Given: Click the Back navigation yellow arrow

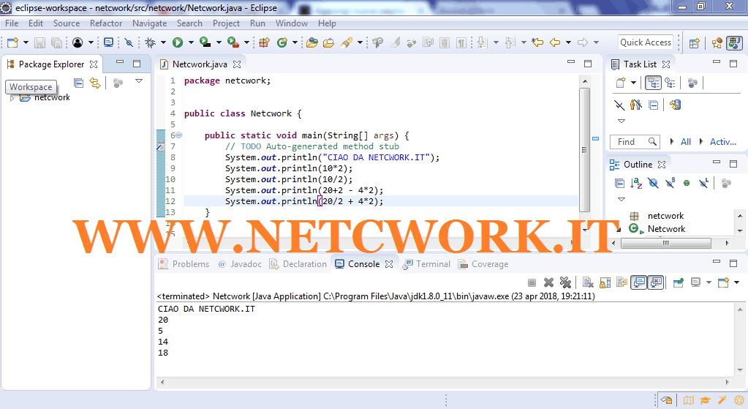Looking at the screenshot, I should 555,42.
